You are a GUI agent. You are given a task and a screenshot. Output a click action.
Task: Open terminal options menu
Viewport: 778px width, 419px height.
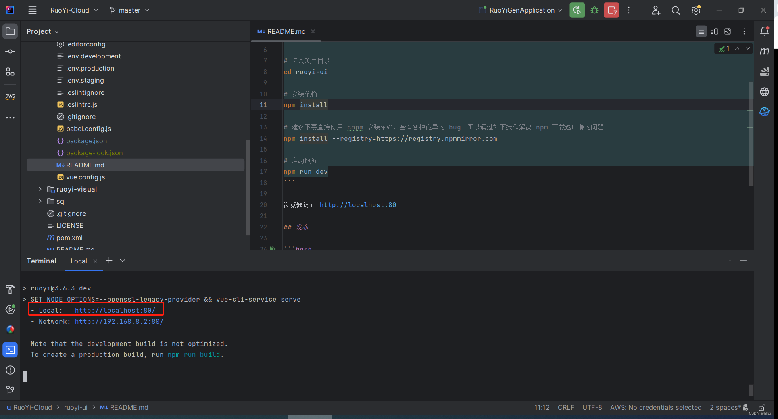tap(730, 261)
